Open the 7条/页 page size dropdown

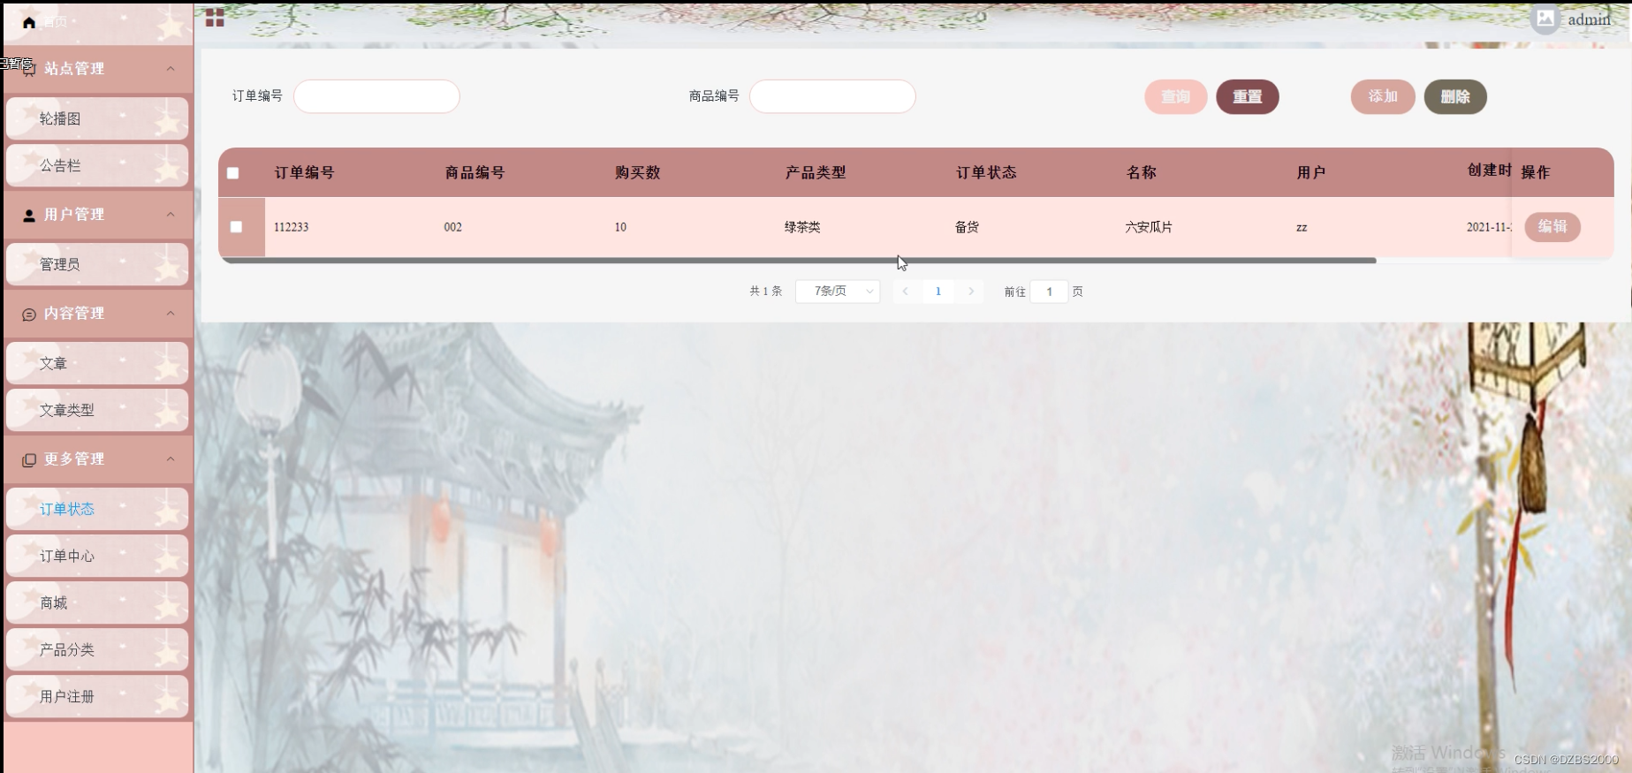(x=838, y=291)
